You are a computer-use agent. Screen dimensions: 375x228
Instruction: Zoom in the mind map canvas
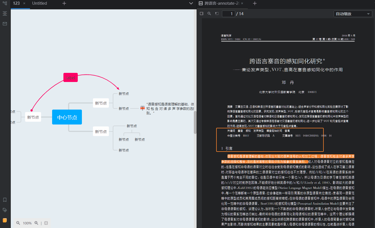36,223
